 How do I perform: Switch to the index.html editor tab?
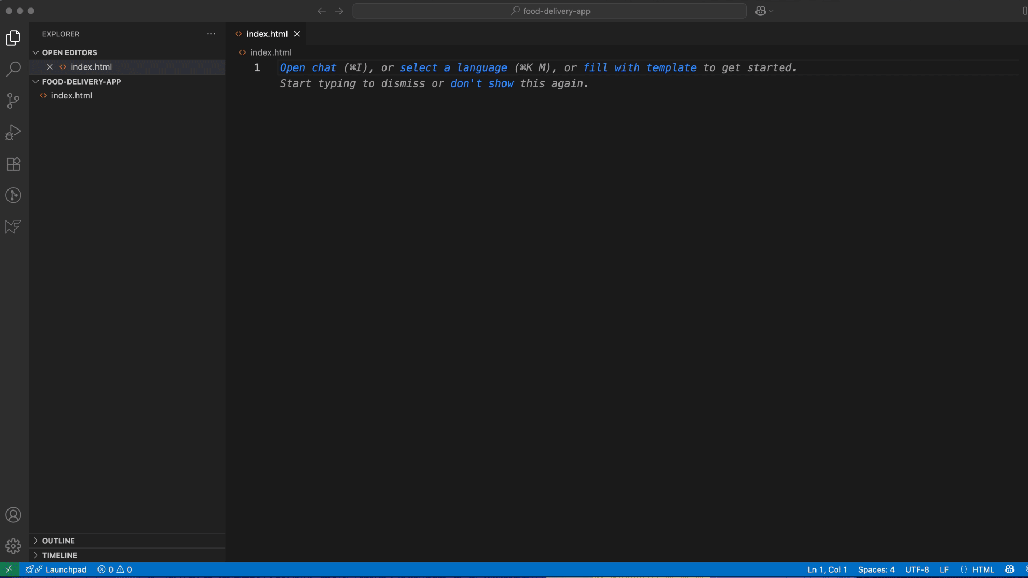266,33
